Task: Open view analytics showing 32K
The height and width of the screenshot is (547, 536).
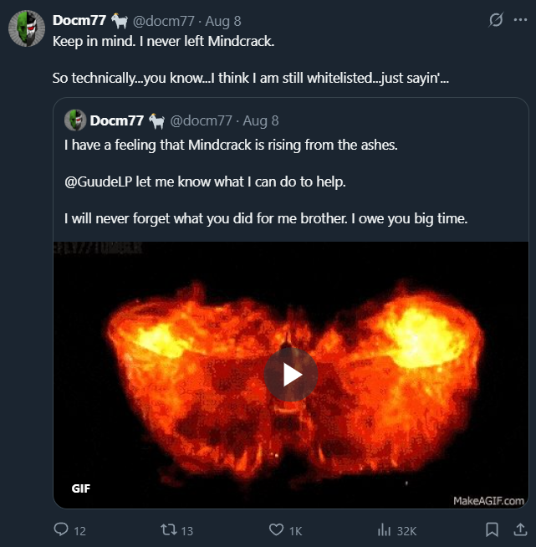Action: pyautogui.click(x=385, y=529)
